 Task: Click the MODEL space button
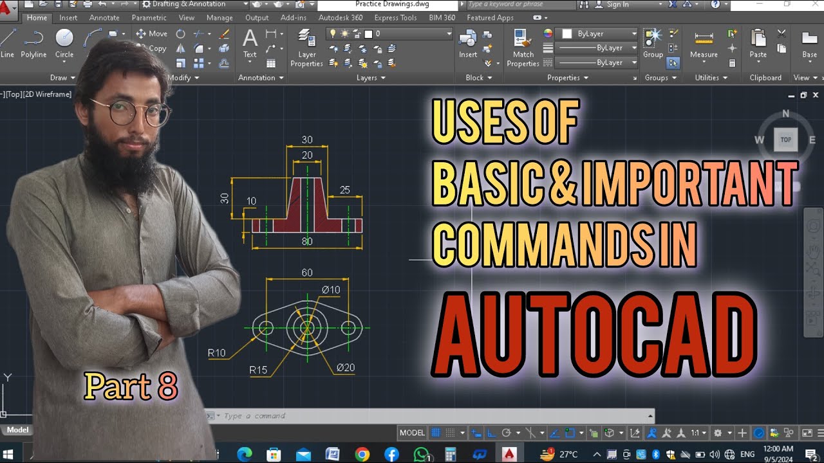pyautogui.click(x=412, y=433)
